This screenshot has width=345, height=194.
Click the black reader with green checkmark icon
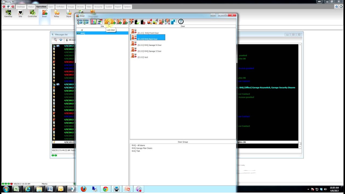click(x=137, y=22)
